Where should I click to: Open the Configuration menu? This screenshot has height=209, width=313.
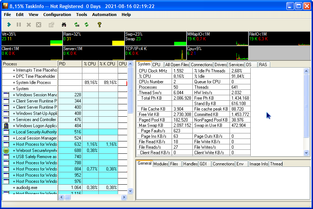click(57, 15)
